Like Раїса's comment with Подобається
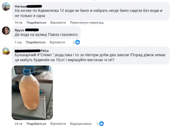This screenshot has height=126, width=172. [36, 124]
